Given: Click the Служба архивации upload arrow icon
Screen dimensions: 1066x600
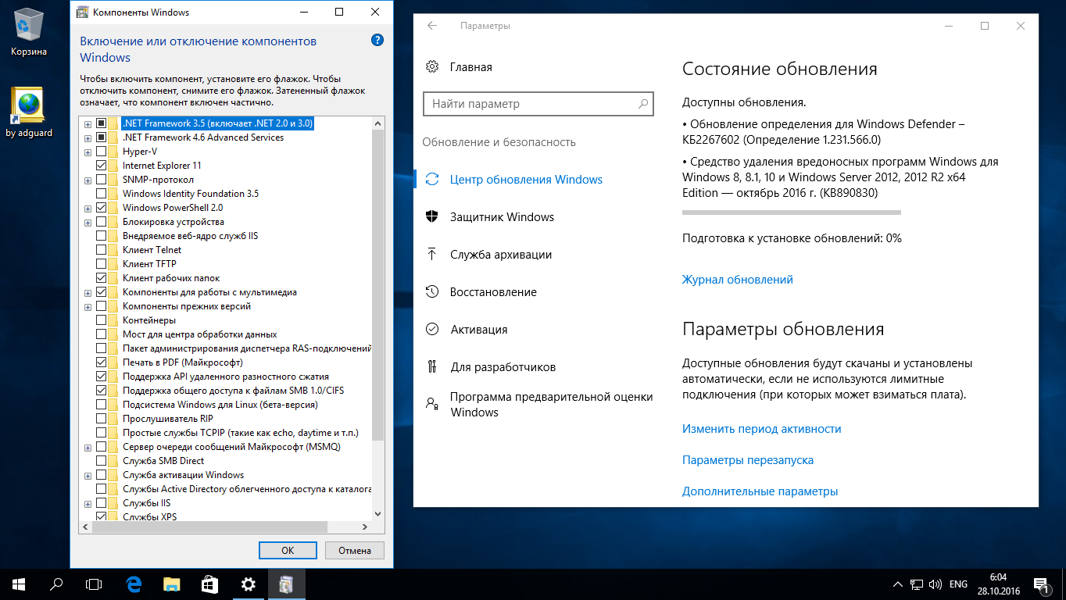Looking at the screenshot, I should 432,255.
